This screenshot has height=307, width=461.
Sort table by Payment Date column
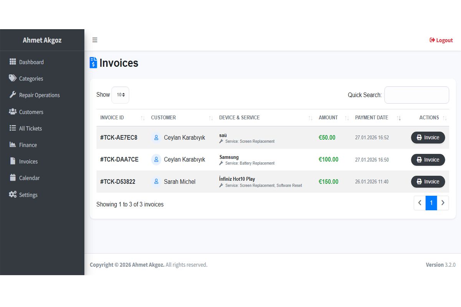pos(377,118)
